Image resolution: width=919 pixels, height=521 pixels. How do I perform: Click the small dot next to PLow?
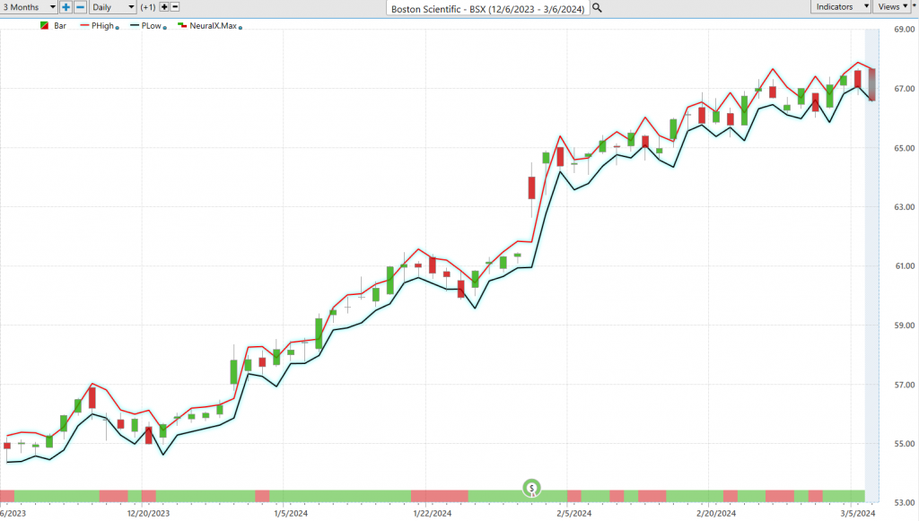[165, 28]
